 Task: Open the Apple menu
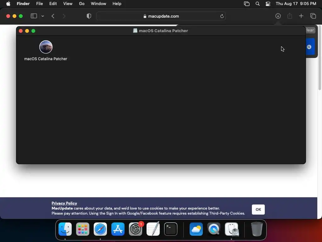[8, 4]
